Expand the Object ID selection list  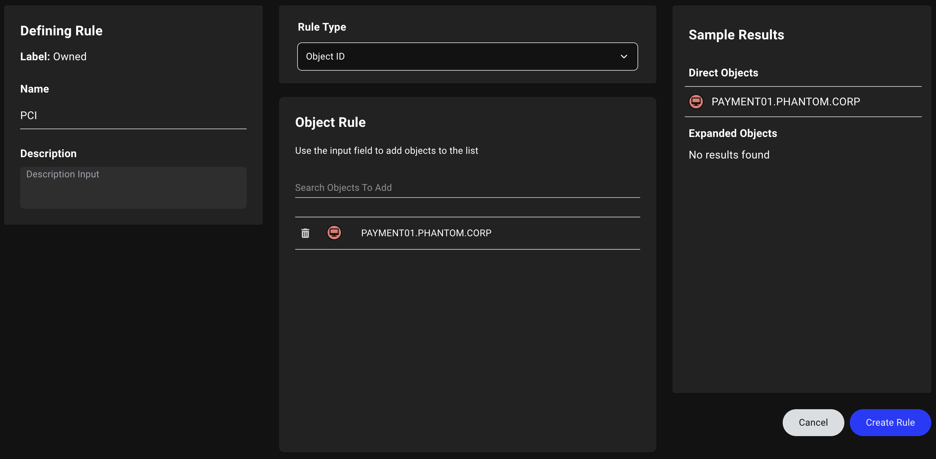(x=467, y=56)
